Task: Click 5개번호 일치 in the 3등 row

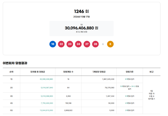Action: point(130,96)
